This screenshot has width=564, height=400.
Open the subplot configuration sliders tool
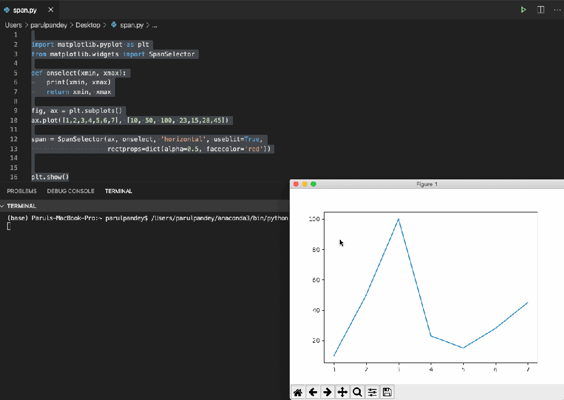[372, 392]
